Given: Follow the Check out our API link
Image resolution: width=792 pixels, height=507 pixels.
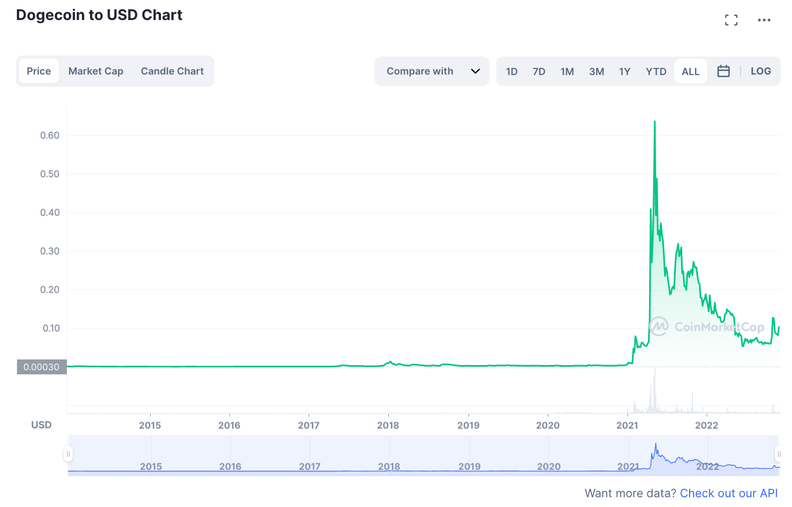Looking at the screenshot, I should [729, 493].
